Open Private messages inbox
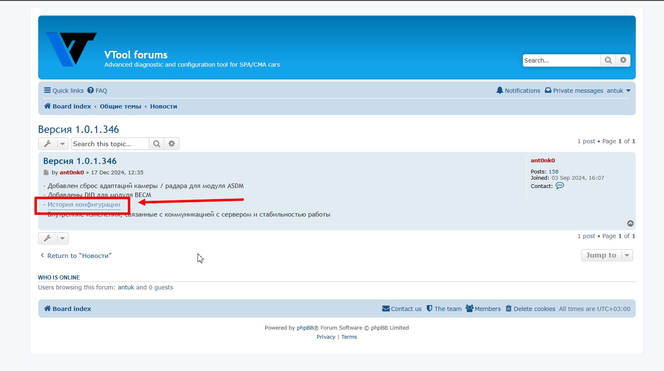The image size is (664, 371). click(574, 91)
